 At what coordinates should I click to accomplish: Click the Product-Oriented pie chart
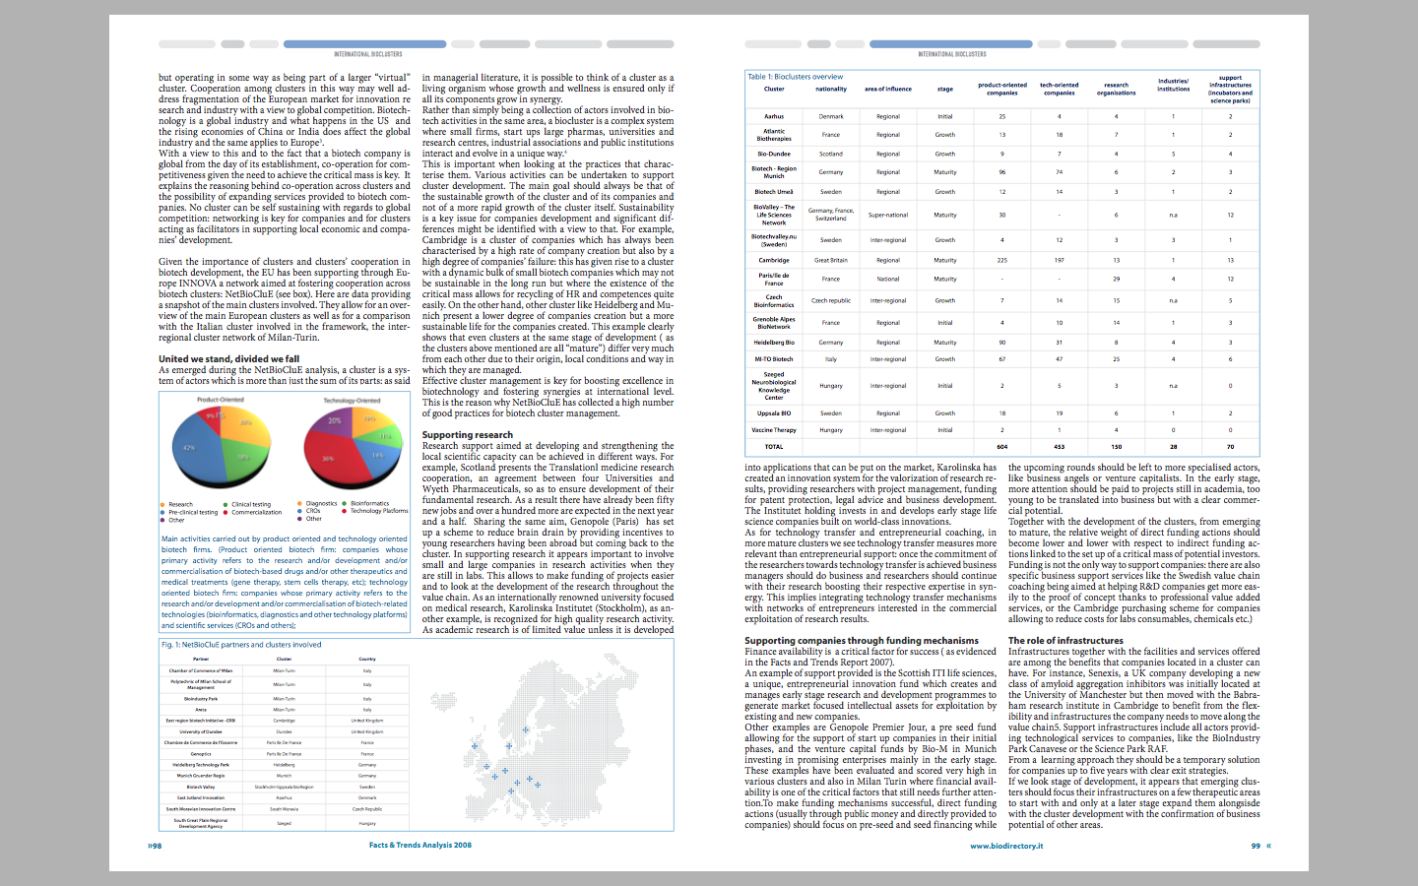221,446
